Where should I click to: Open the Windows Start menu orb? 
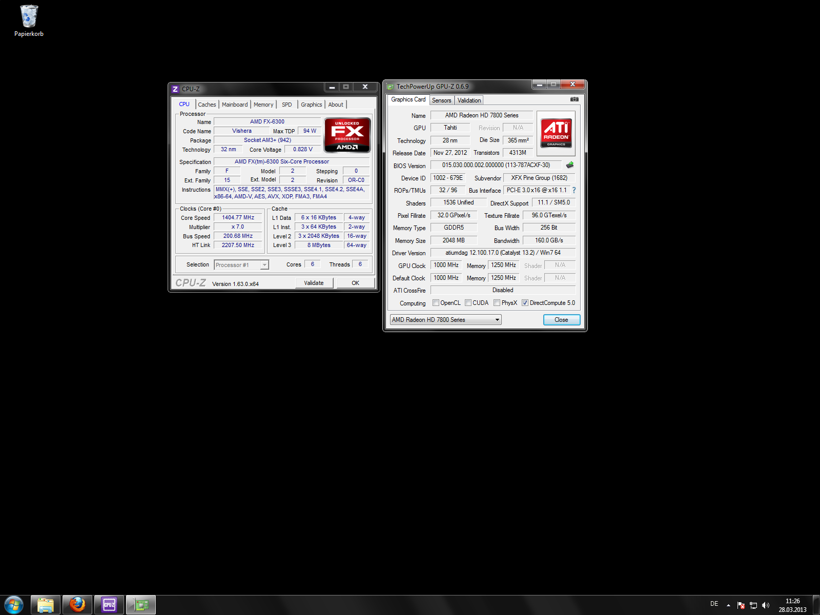(x=14, y=605)
